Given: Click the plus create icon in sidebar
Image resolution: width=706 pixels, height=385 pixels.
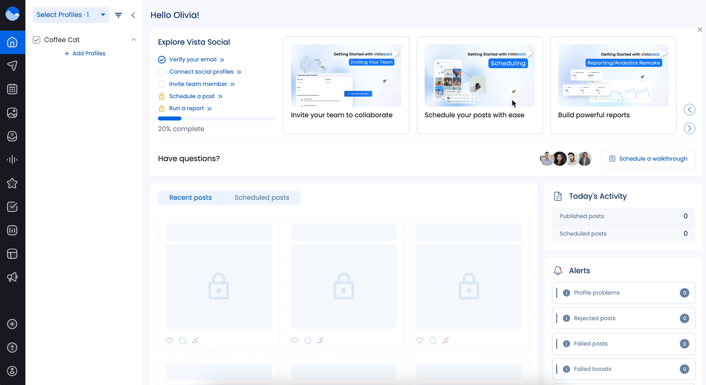Looking at the screenshot, I should [x=13, y=324].
